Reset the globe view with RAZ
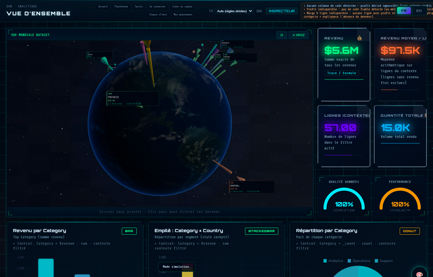Viewport: 433px width, 277px height. click(298, 35)
